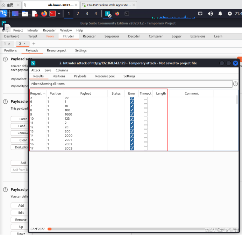This screenshot has width=242, height=235.
Task: Click the display/screen tray icon
Action: click(x=200, y=14)
